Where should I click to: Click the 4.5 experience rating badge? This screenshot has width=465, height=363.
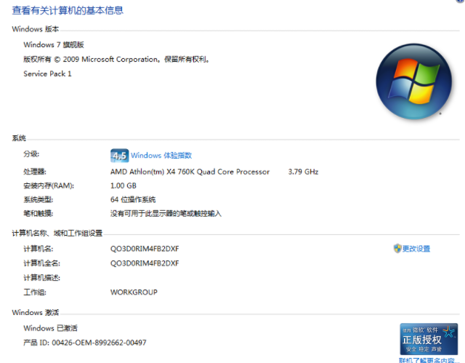coord(119,156)
